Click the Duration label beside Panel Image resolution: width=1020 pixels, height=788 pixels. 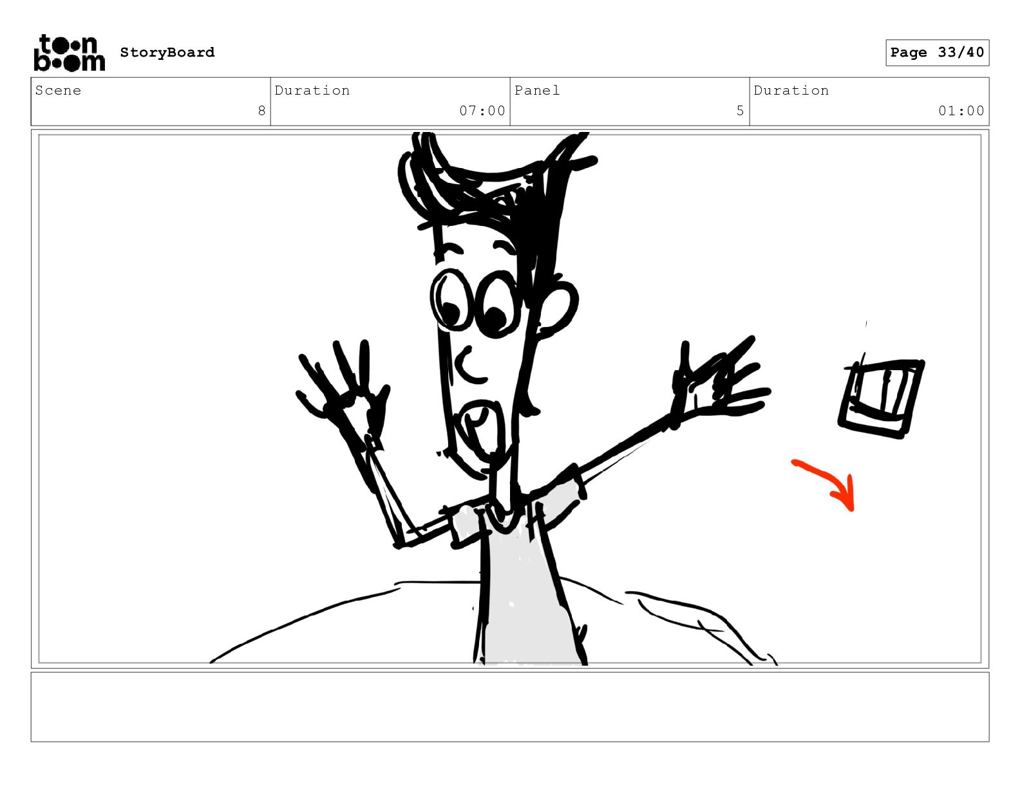791,90
